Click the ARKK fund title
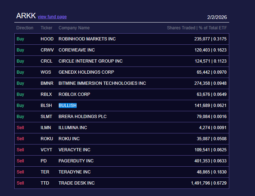Screen dimensions: 255x196 [x=26, y=16]
